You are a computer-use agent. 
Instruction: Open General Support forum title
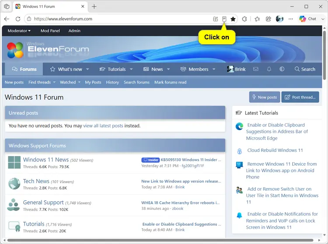[43, 202]
